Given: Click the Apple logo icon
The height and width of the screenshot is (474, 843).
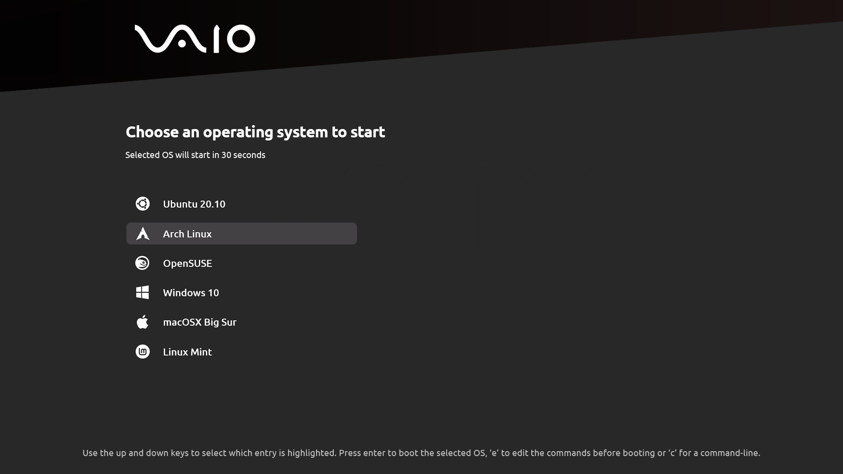Looking at the screenshot, I should point(142,322).
